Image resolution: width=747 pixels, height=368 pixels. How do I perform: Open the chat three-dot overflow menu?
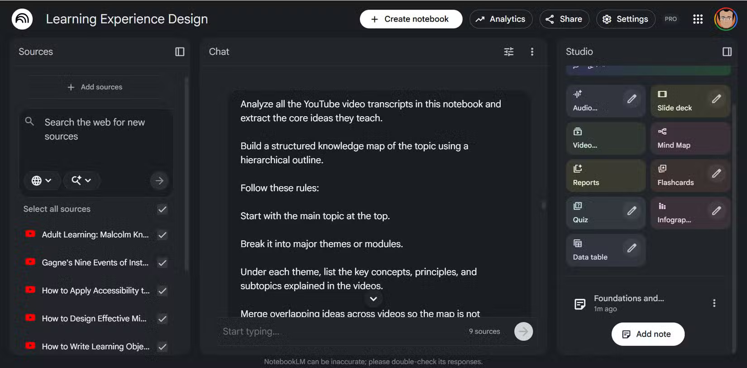532,52
